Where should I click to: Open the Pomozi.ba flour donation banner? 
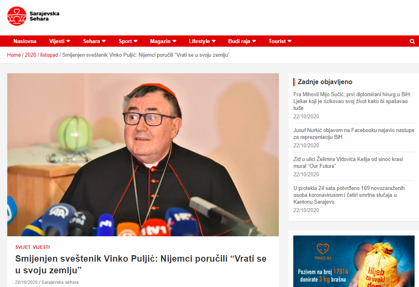[354, 261]
